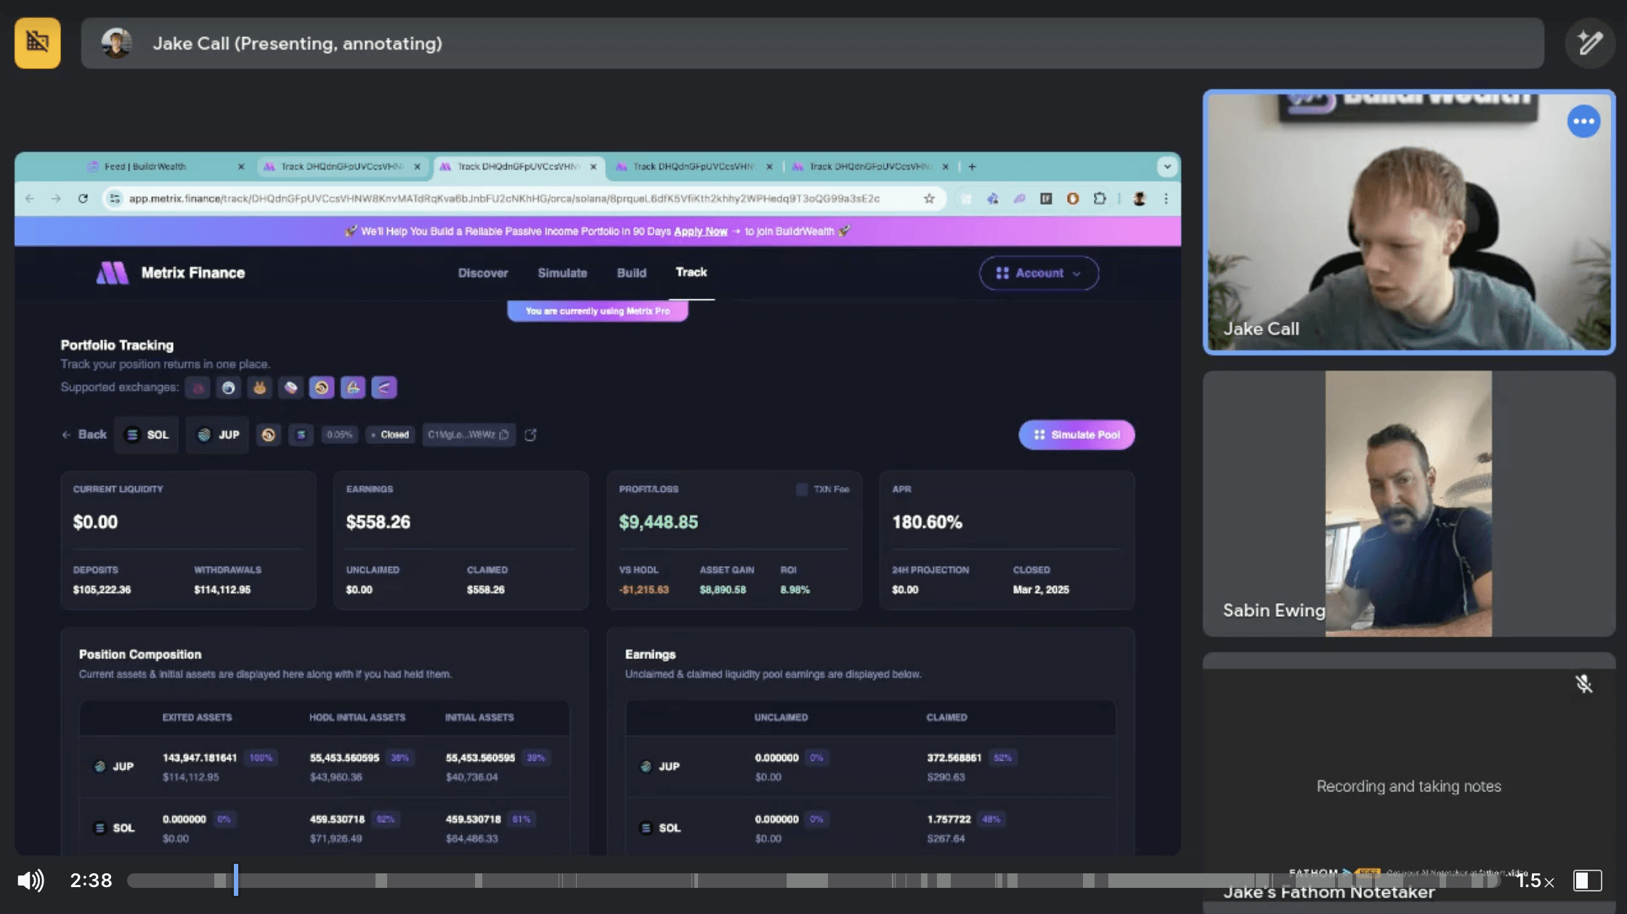Viewport: 1627px width, 914px height.
Task: Open the Chrome profile avatar
Action: point(1139,198)
